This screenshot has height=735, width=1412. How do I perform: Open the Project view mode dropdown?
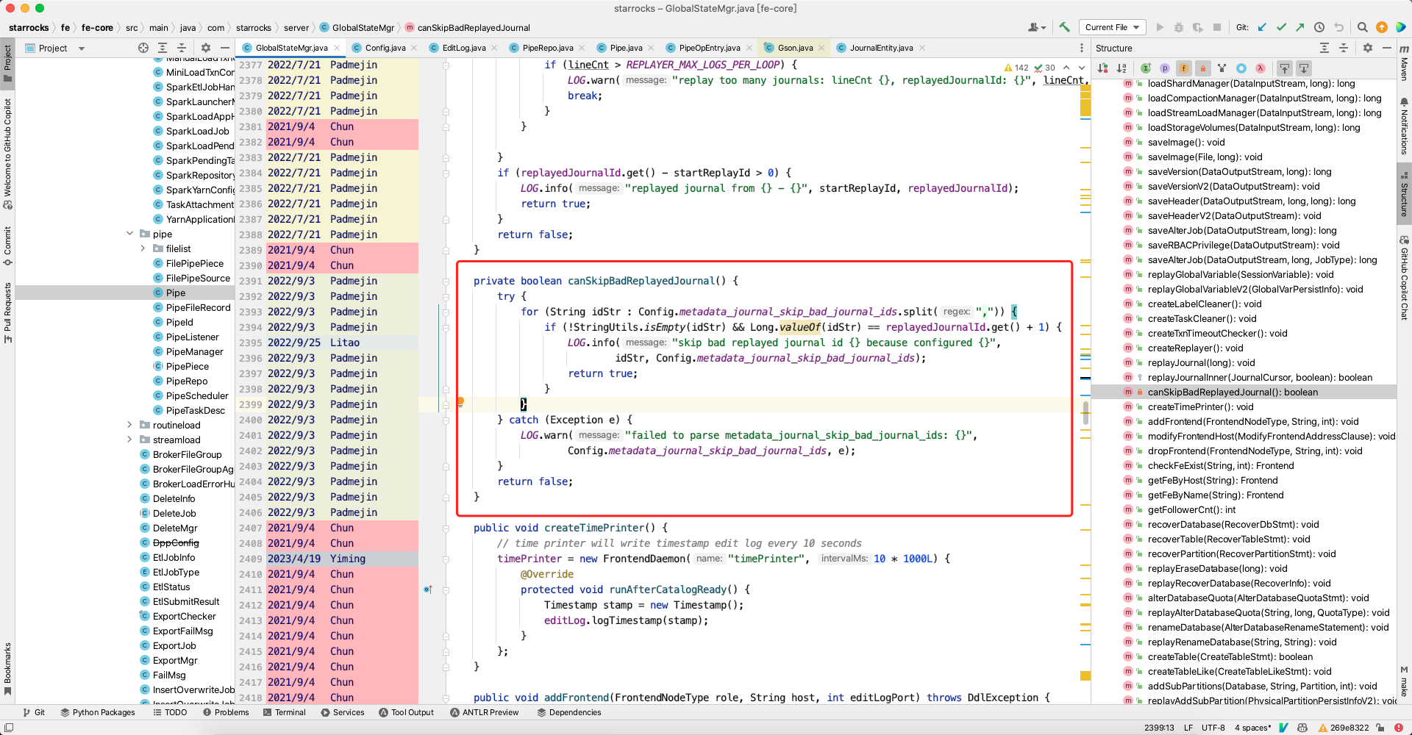56,48
